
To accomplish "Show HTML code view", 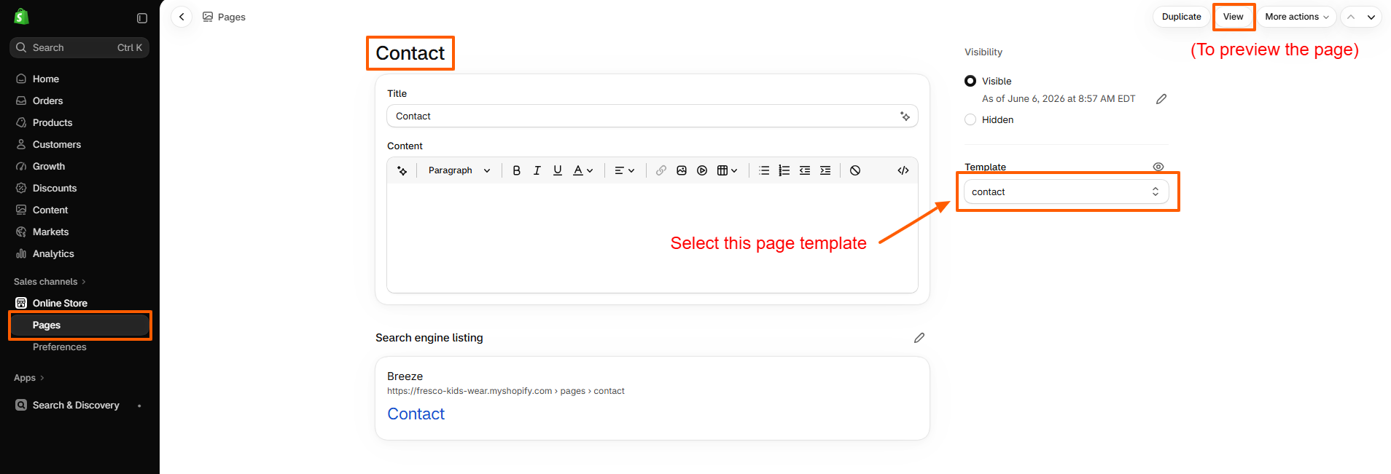I will click(903, 170).
